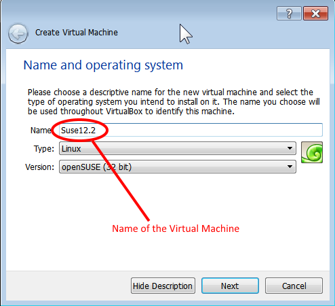Viewport: 335px width, 306px height.
Task: Click the 'Please choose a descriptive name' paragraph
Action: (174, 102)
